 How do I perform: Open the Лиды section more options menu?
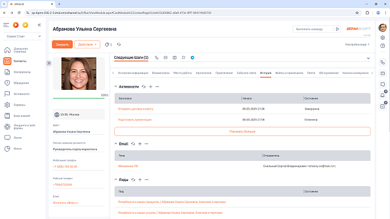click(147, 180)
